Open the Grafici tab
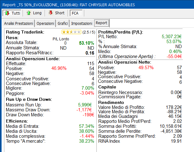194x152 pixels. point(63,23)
